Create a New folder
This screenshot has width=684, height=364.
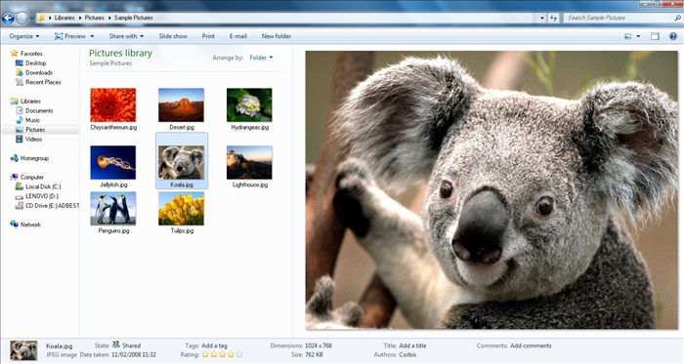tap(277, 36)
